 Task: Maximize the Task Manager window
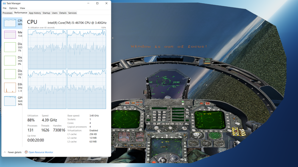[x=97, y=3]
